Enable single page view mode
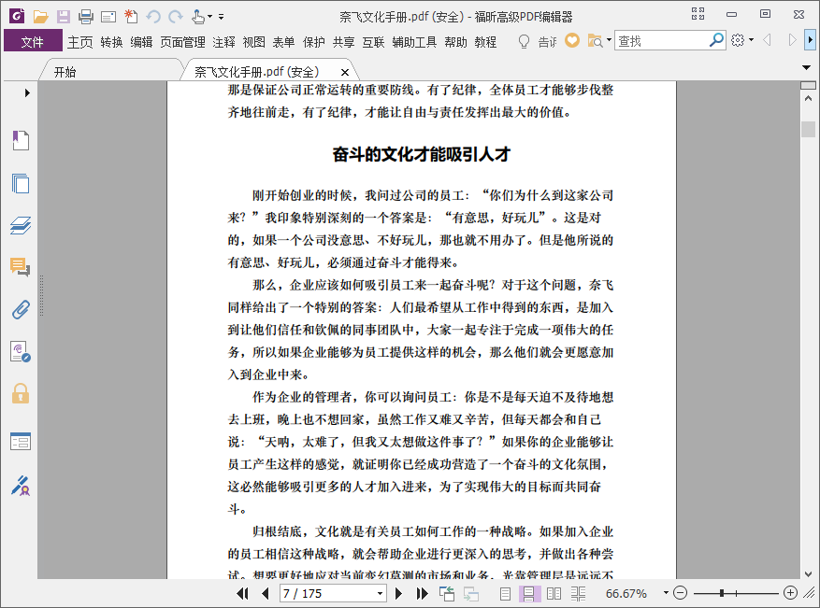 pyautogui.click(x=505, y=593)
